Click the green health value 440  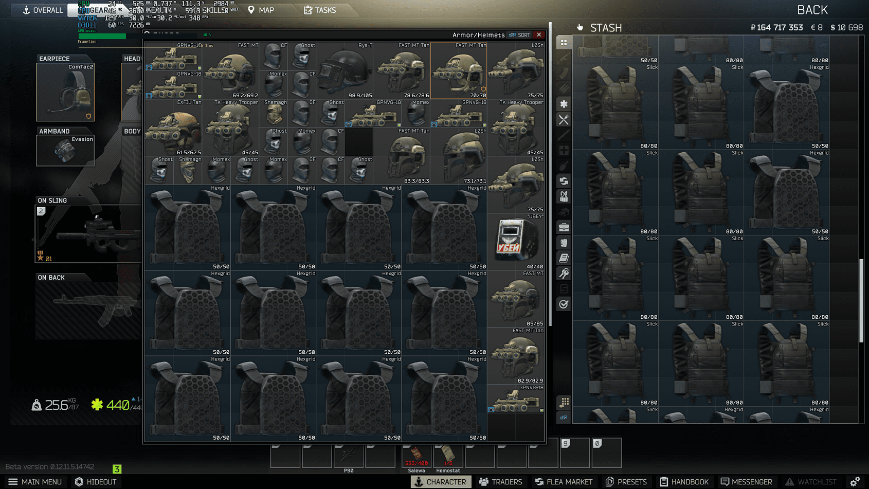click(x=118, y=405)
